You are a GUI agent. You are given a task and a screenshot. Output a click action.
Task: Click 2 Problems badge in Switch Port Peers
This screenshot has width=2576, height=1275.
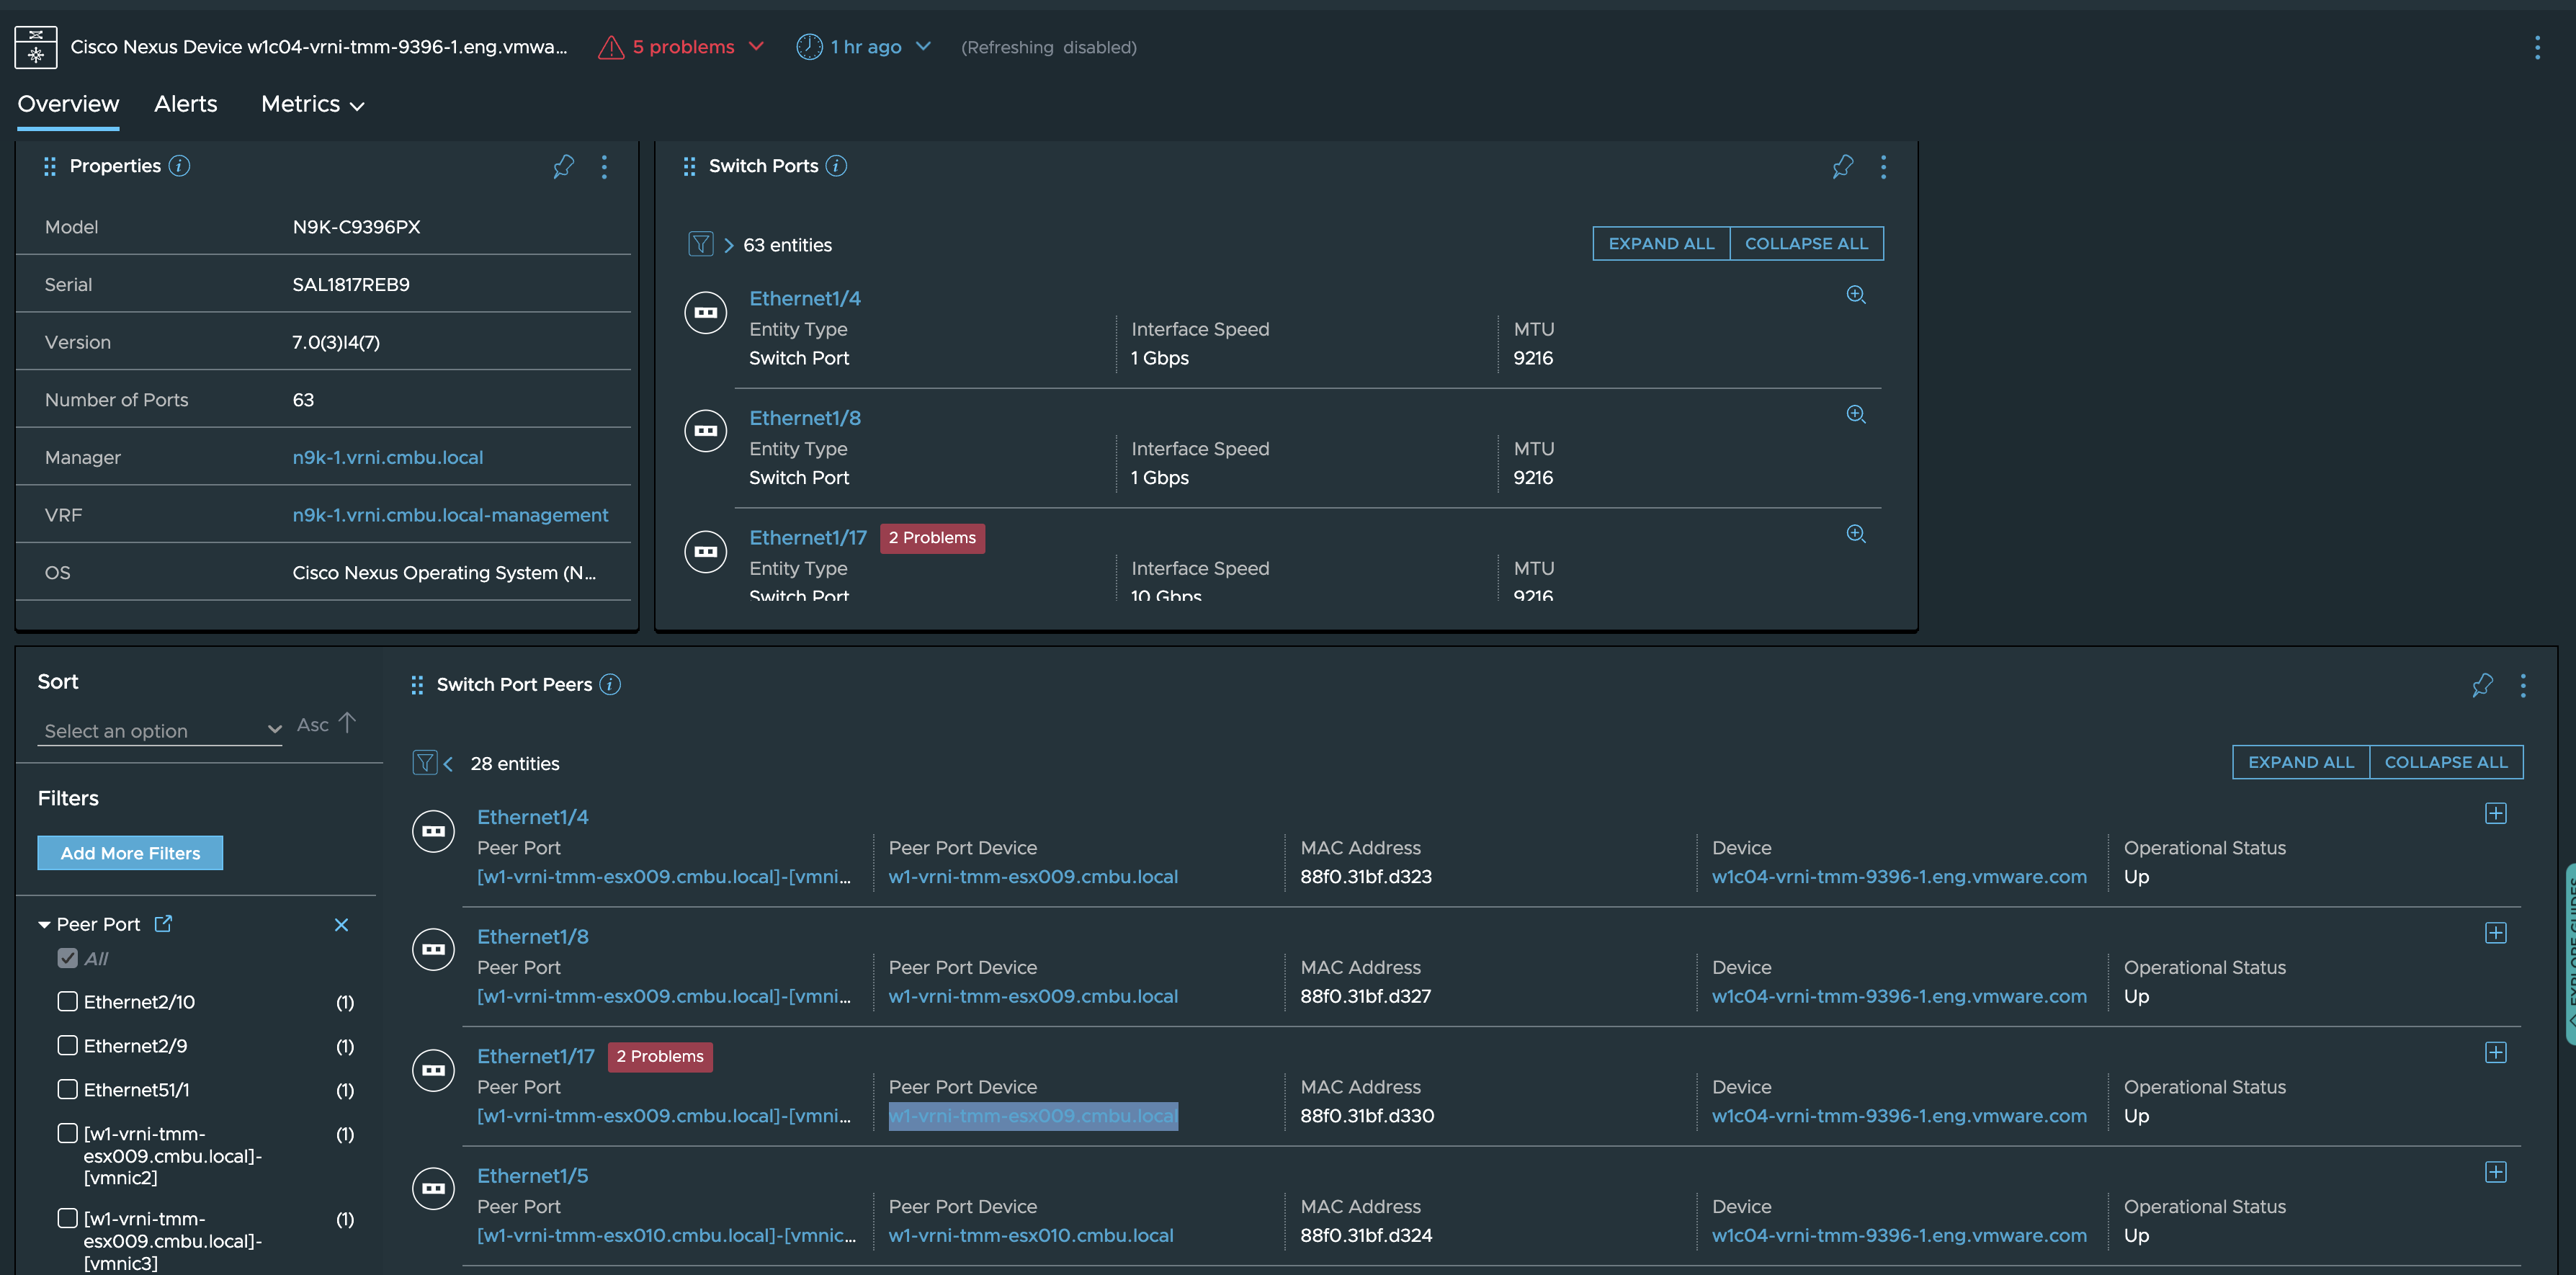[660, 1057]
